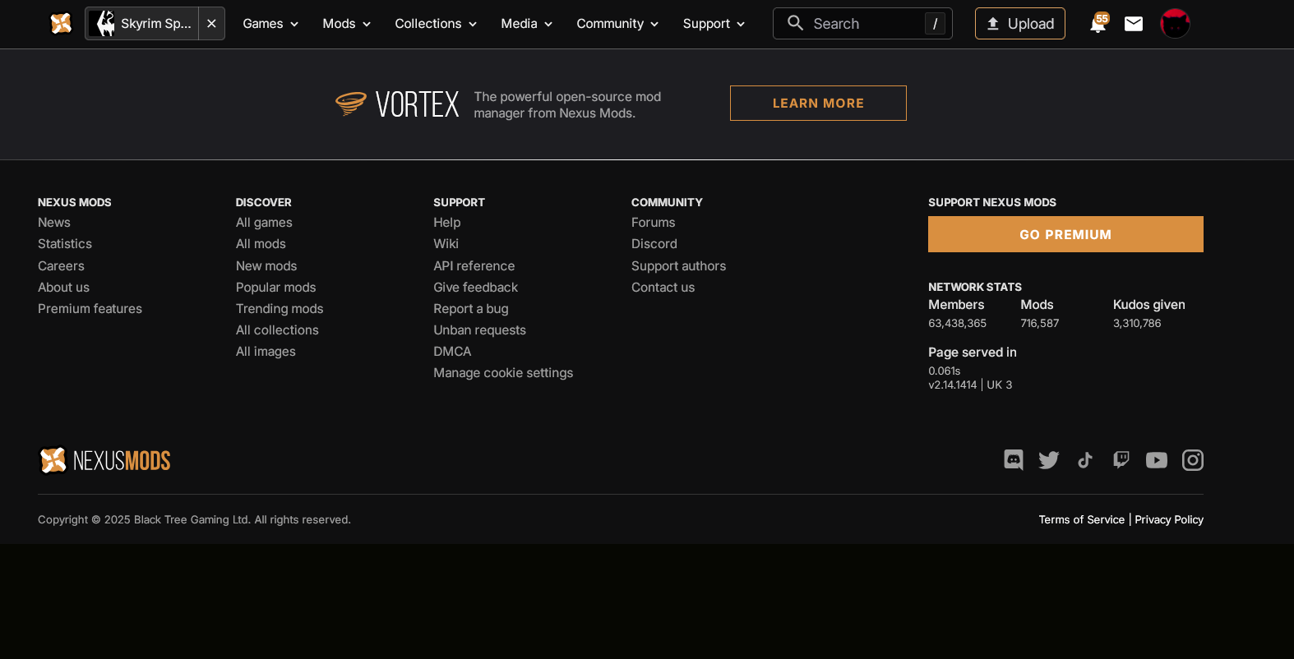Select the Mods count 716,587
This screenshot has width=1294, height=659.
pyautogui.click(x=1040, y=324)
